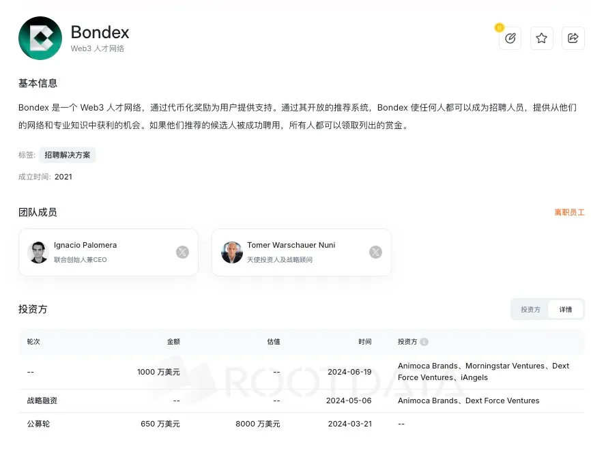Click the 2024-06-19 date cell
591x449 pixels.
(349, 372)
